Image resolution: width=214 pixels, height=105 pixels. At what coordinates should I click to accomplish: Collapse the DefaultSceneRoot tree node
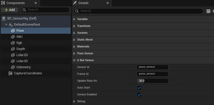click(6, 25)
